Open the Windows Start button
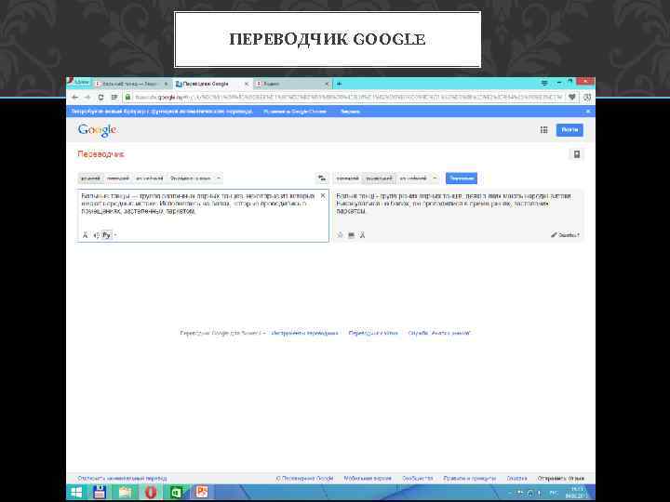The image size is (670, 502). point(76,493)
